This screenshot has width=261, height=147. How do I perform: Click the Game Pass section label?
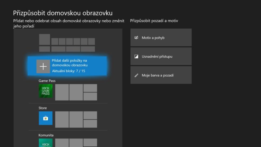point(47,81)
